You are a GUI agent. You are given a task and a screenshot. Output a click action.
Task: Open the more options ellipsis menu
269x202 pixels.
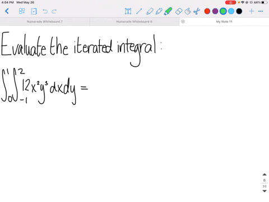261,11
